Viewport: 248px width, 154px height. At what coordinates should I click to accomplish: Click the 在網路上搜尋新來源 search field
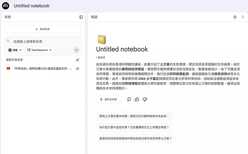(x=42, y=41)
